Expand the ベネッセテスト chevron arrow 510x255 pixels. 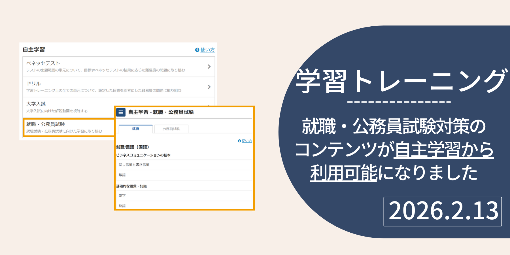(x=209, y=67)
